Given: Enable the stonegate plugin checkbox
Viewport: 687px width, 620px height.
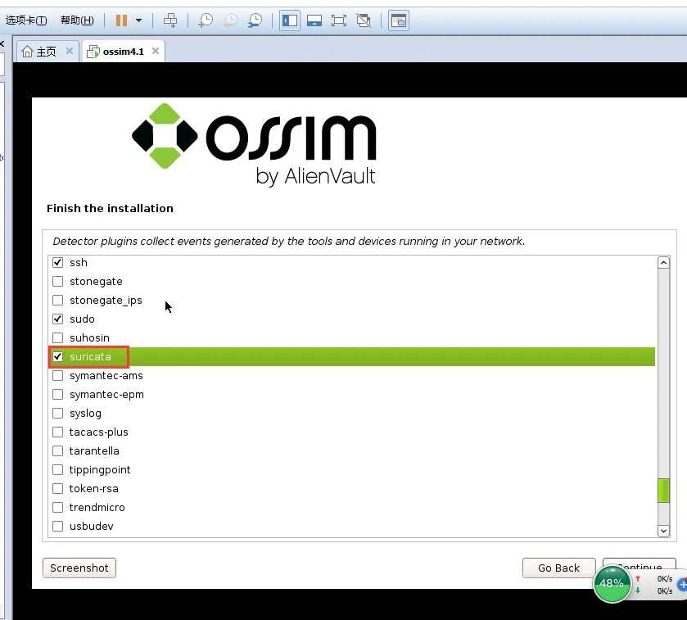Looking at the screenshot, I should tap(58, 281).
